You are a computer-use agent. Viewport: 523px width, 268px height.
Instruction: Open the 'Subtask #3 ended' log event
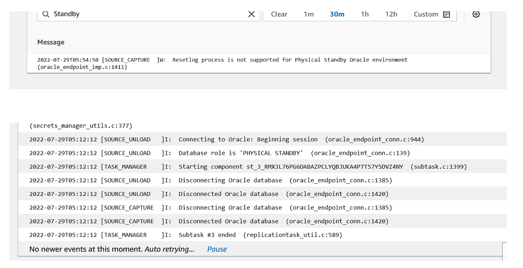(186, 235)
